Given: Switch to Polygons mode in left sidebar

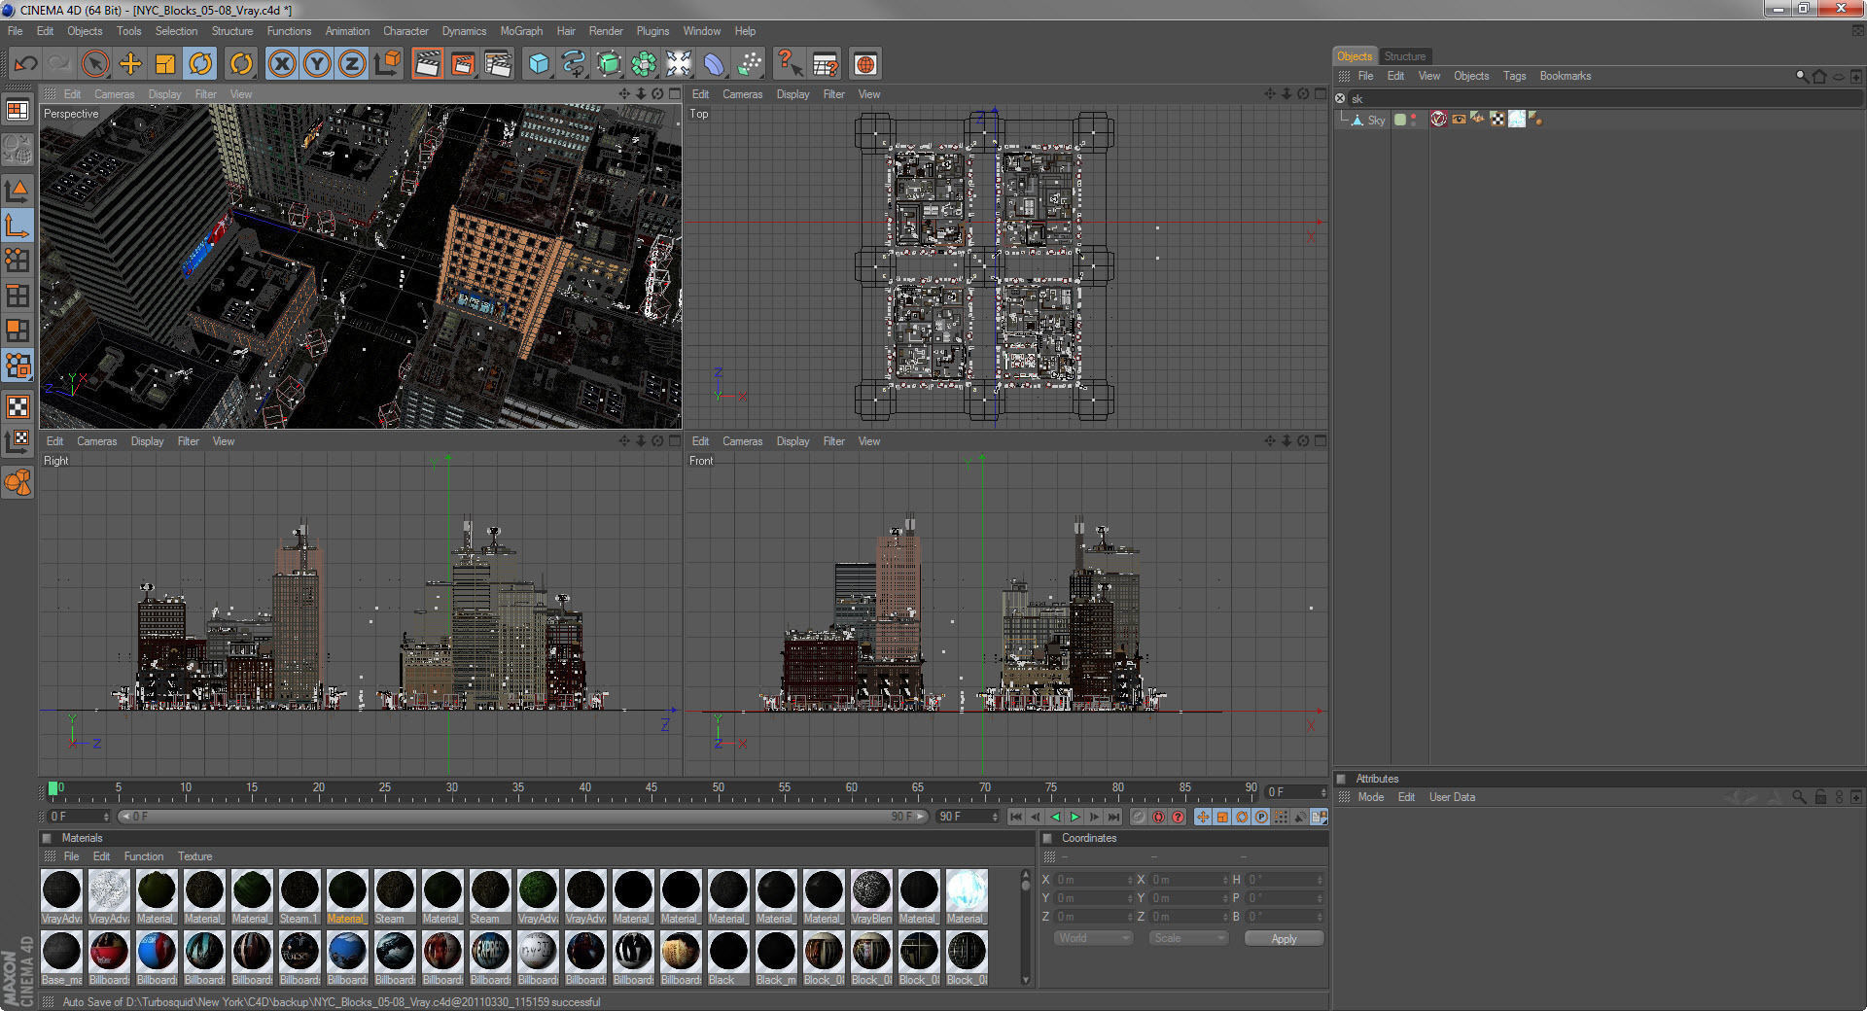Looking at the screenshot, I should [x=18, y=331].
